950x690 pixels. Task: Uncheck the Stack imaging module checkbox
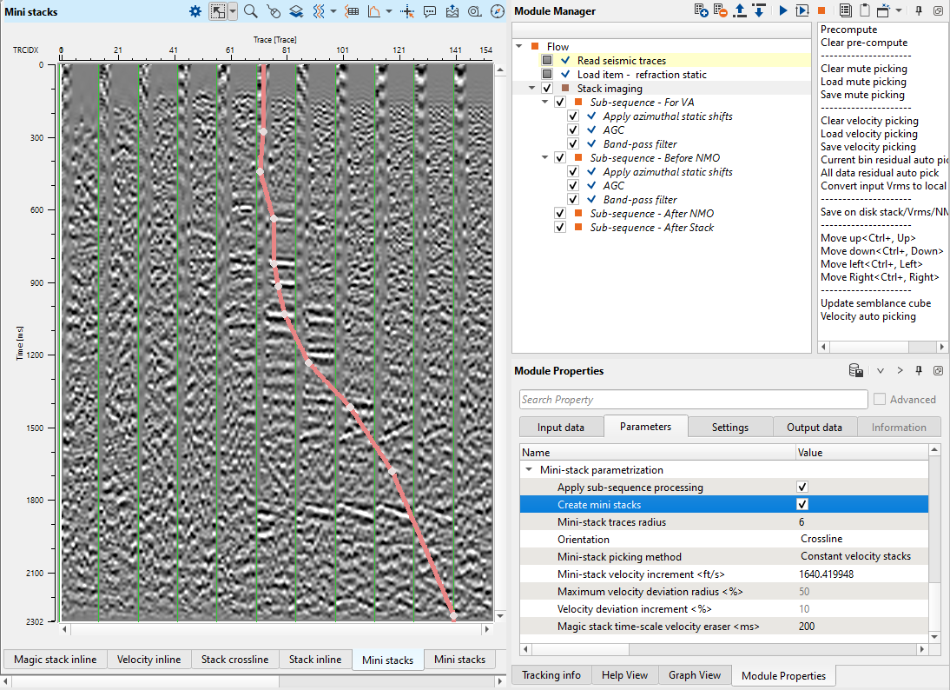[547, 89]
